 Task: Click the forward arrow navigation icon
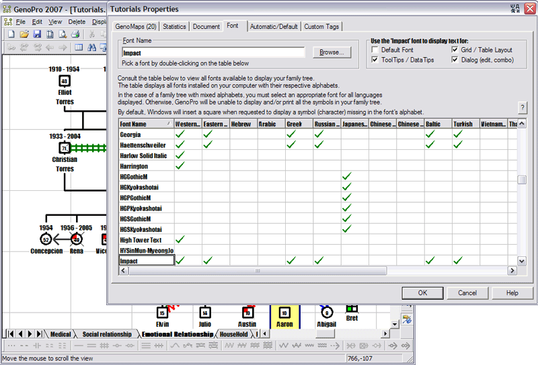point(63,47)
